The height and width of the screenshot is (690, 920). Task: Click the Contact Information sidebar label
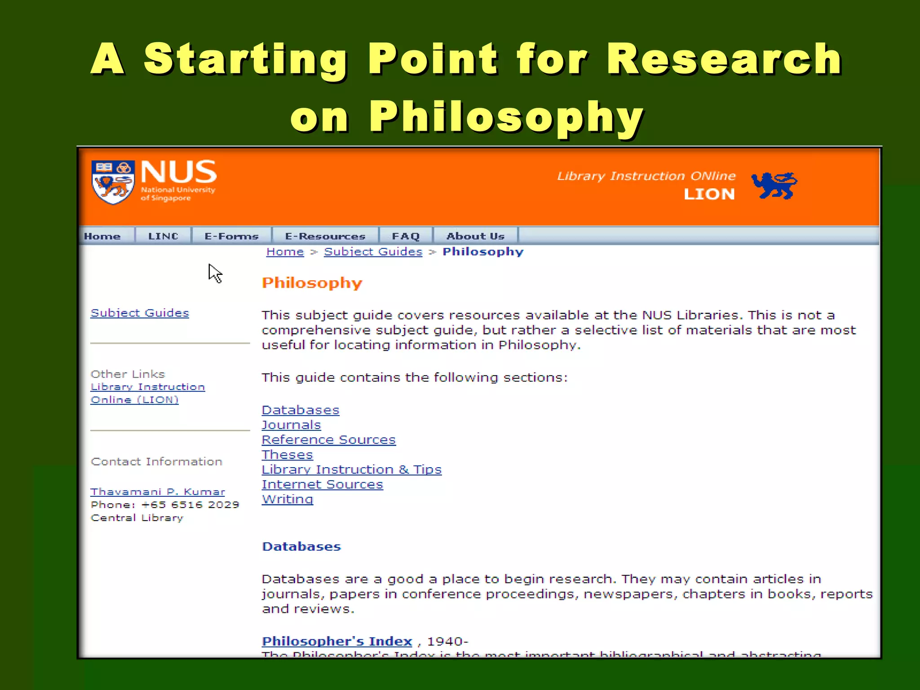(x=156, y=462)
